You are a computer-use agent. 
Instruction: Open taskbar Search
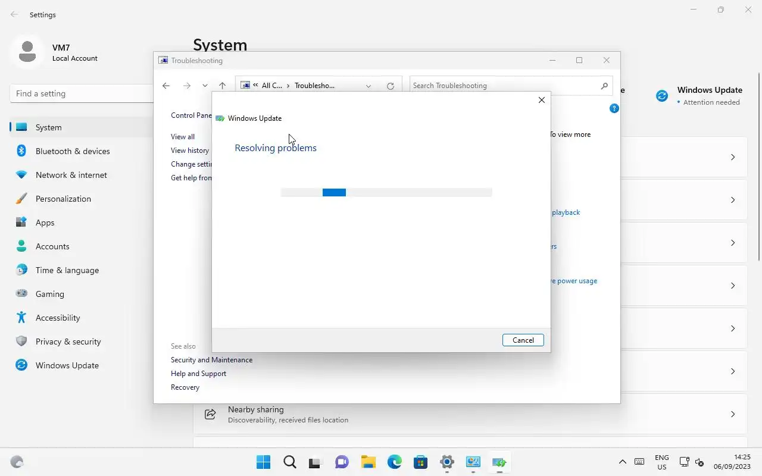[x=289, y=462]
